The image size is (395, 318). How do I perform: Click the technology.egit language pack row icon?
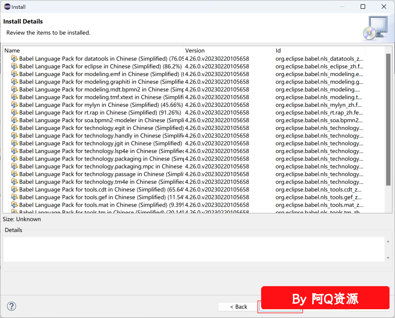point(15,128)
